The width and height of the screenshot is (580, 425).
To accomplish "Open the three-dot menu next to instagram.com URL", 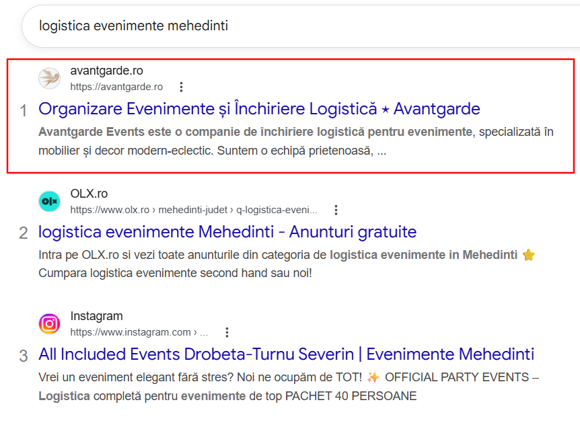I will [x=227, y=332].
